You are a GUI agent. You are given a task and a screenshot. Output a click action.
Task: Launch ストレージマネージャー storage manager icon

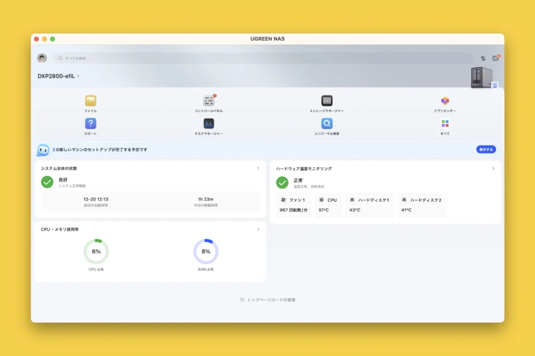coord(327,101)
